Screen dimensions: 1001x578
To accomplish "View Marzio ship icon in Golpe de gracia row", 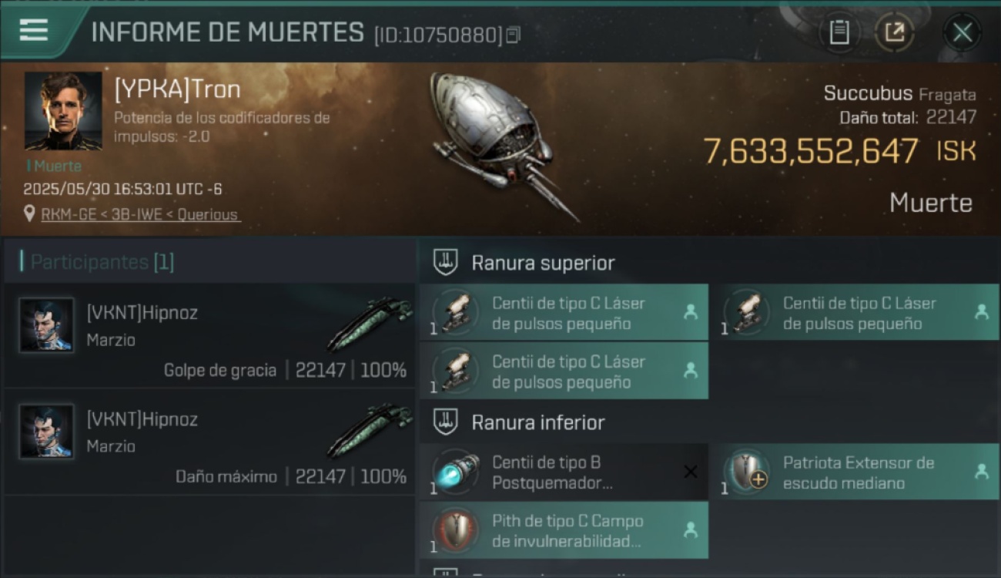I will tap(370, 324).
